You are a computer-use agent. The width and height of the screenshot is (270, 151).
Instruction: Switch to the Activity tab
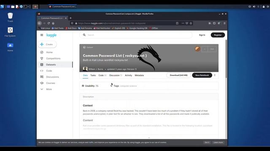(128, 75)
